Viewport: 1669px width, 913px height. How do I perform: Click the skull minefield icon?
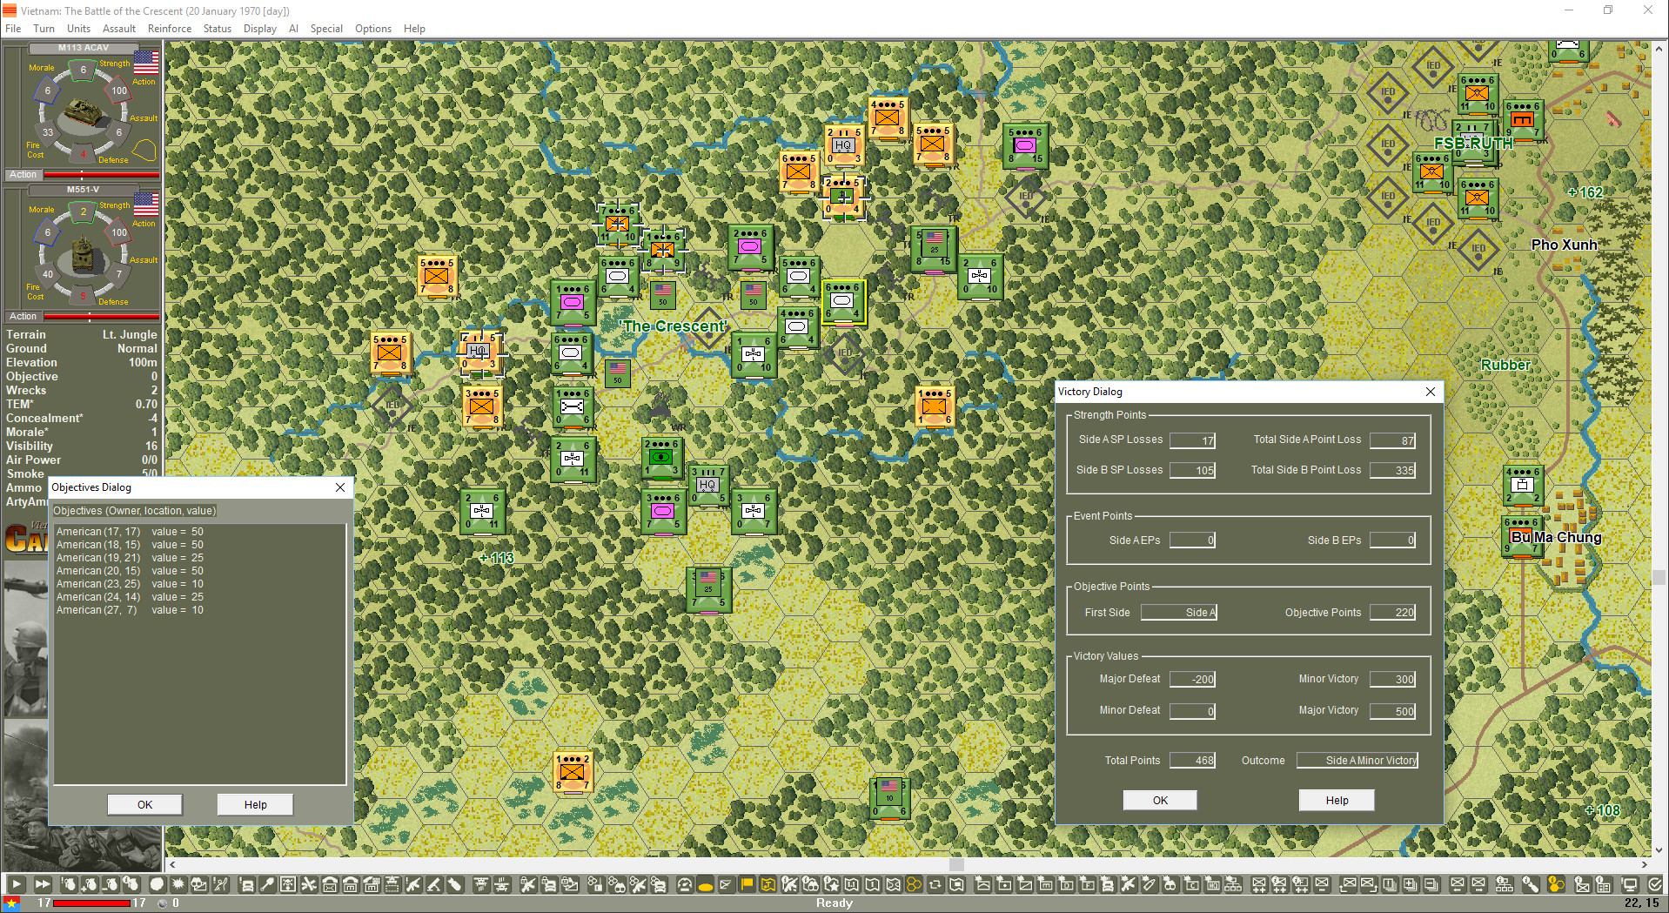coord(287,884)
